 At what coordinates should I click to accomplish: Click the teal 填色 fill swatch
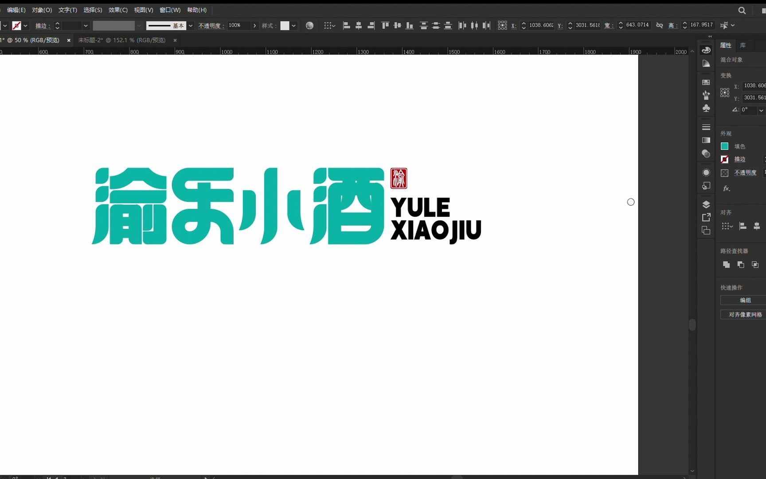click(724, 146)
